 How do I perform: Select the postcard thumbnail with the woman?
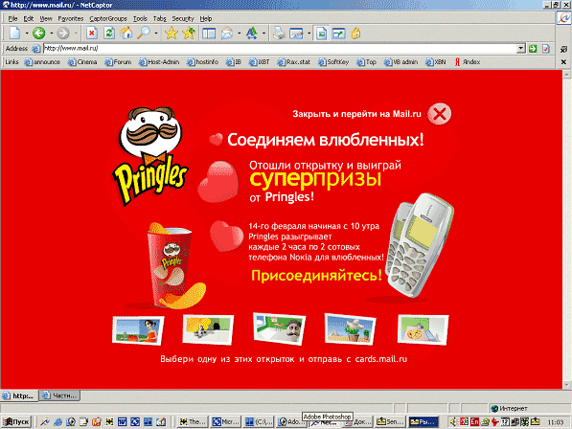[138, 330]
